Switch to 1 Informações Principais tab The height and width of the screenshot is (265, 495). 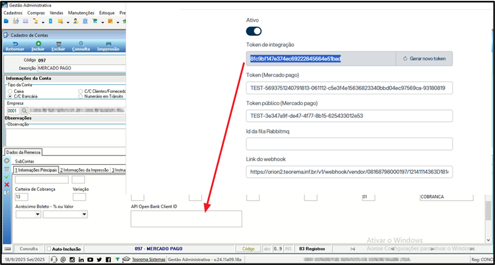click(36, 170)
